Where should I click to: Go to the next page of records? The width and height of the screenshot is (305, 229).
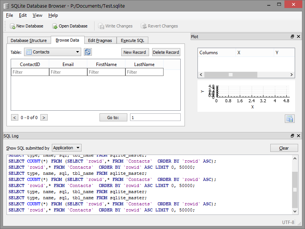[x=44, y=117]
